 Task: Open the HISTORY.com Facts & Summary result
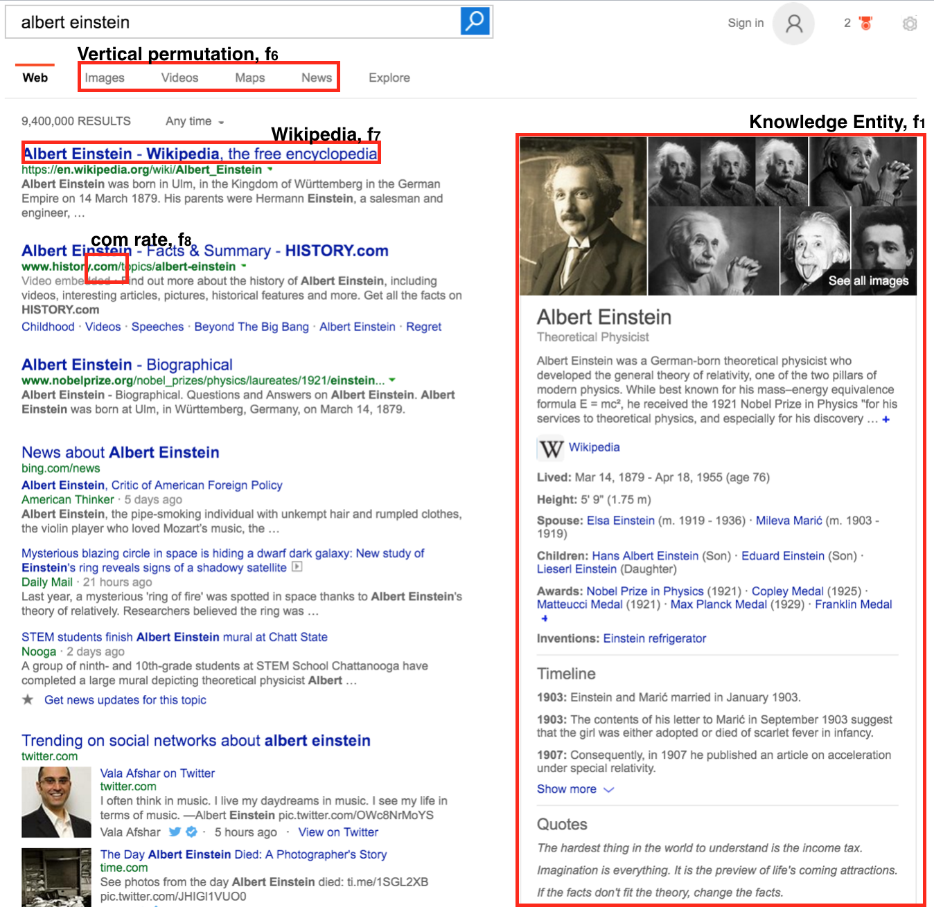205,251
